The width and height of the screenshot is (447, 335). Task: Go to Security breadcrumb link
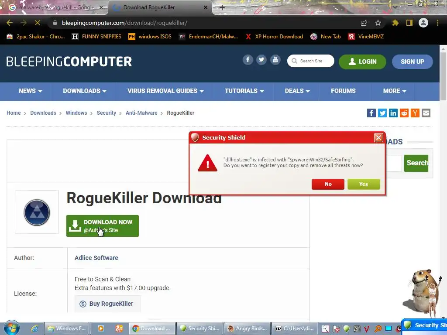pyautogui.click(x=107, y=113)
